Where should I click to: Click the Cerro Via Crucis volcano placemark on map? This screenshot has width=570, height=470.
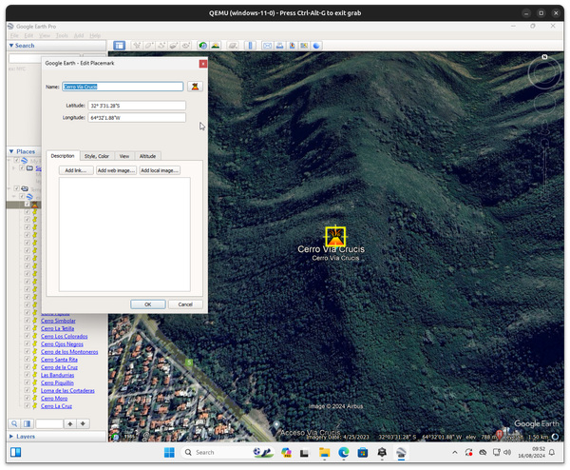click(x=335, y=237)
